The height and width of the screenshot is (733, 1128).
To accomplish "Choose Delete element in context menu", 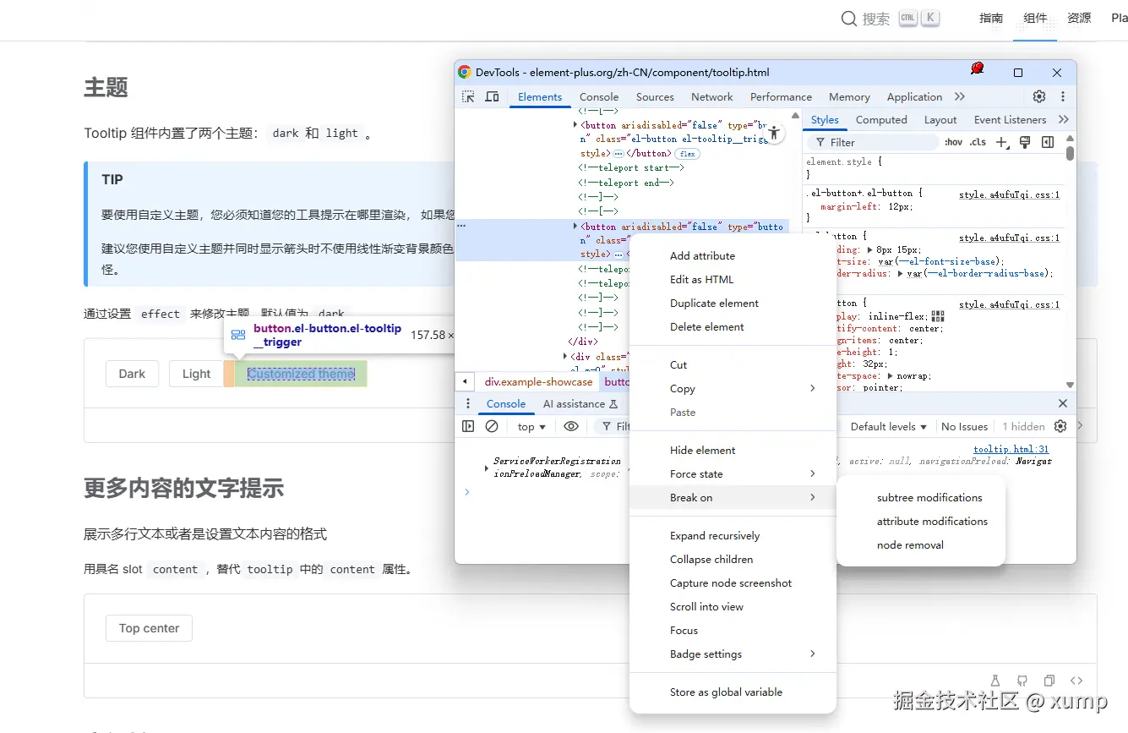I will (733, 326).
